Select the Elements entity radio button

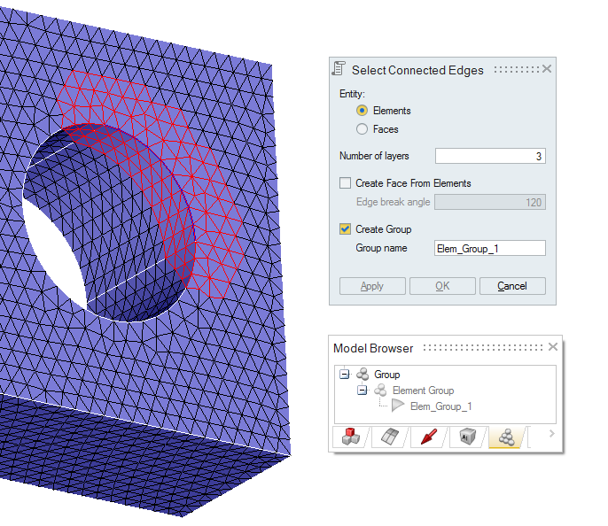click(x=362, y=111)
